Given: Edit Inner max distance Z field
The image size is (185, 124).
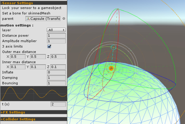Looking at the screenshot, I should 58,67.
